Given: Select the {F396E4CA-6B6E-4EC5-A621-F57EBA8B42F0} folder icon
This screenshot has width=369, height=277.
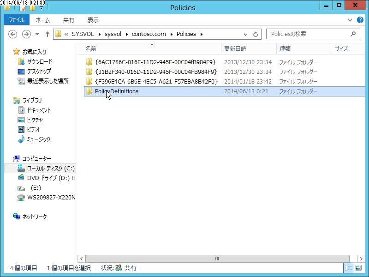Looking at the screenshot, I should pyautogui.click(x=89, y=82).
